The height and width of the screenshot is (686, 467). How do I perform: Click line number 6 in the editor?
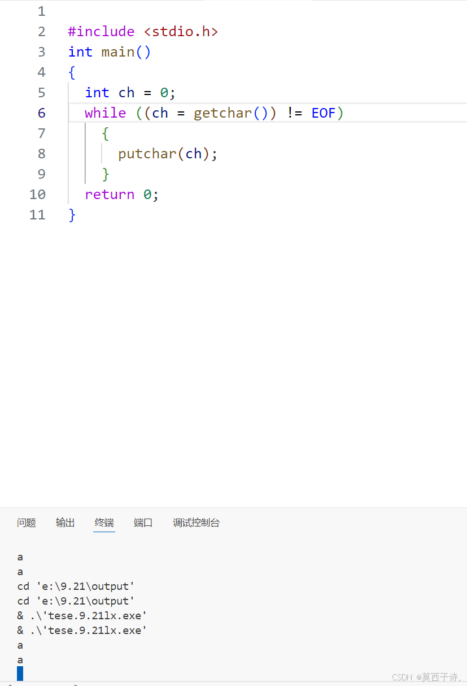41,113
